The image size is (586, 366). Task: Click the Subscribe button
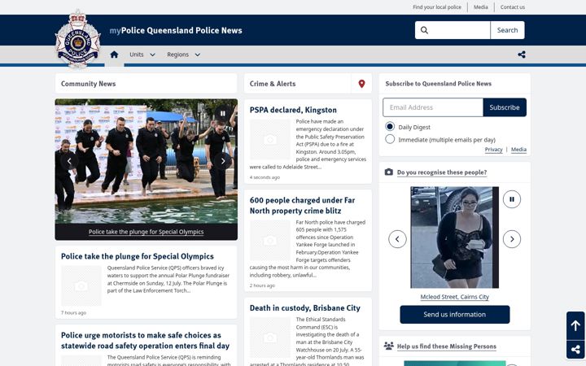point(505,107)
